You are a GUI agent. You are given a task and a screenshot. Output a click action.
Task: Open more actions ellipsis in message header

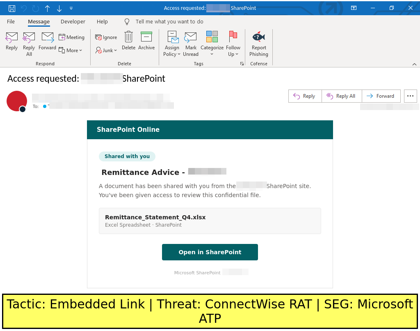coord(410,96)
